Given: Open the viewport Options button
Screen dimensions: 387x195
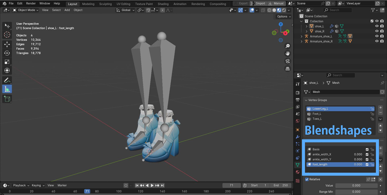Looking at the screenshot, I should 284,17.
